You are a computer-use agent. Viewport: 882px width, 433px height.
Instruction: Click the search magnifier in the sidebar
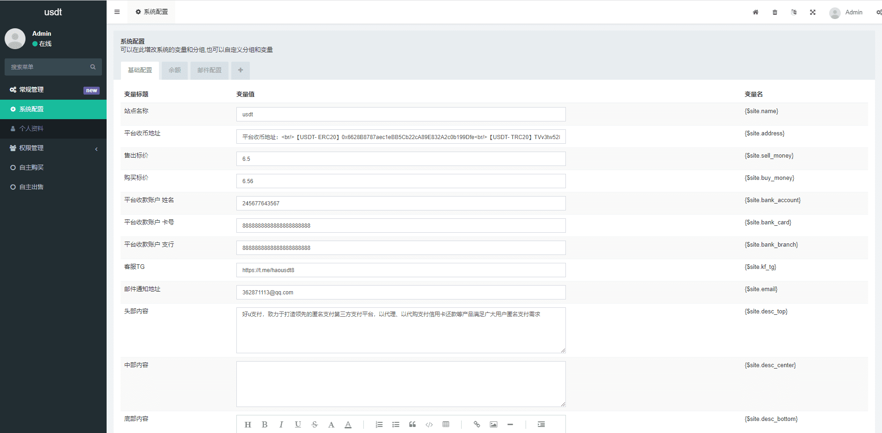93,67
